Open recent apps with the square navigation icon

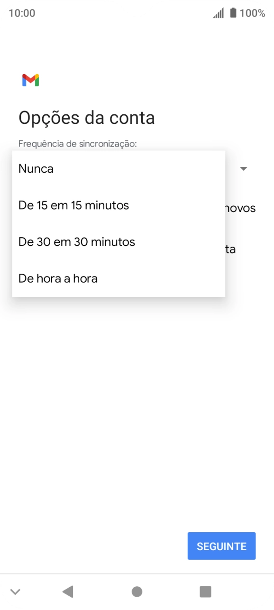point(205,592)
